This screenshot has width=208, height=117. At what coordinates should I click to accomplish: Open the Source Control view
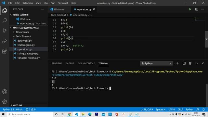5,31
